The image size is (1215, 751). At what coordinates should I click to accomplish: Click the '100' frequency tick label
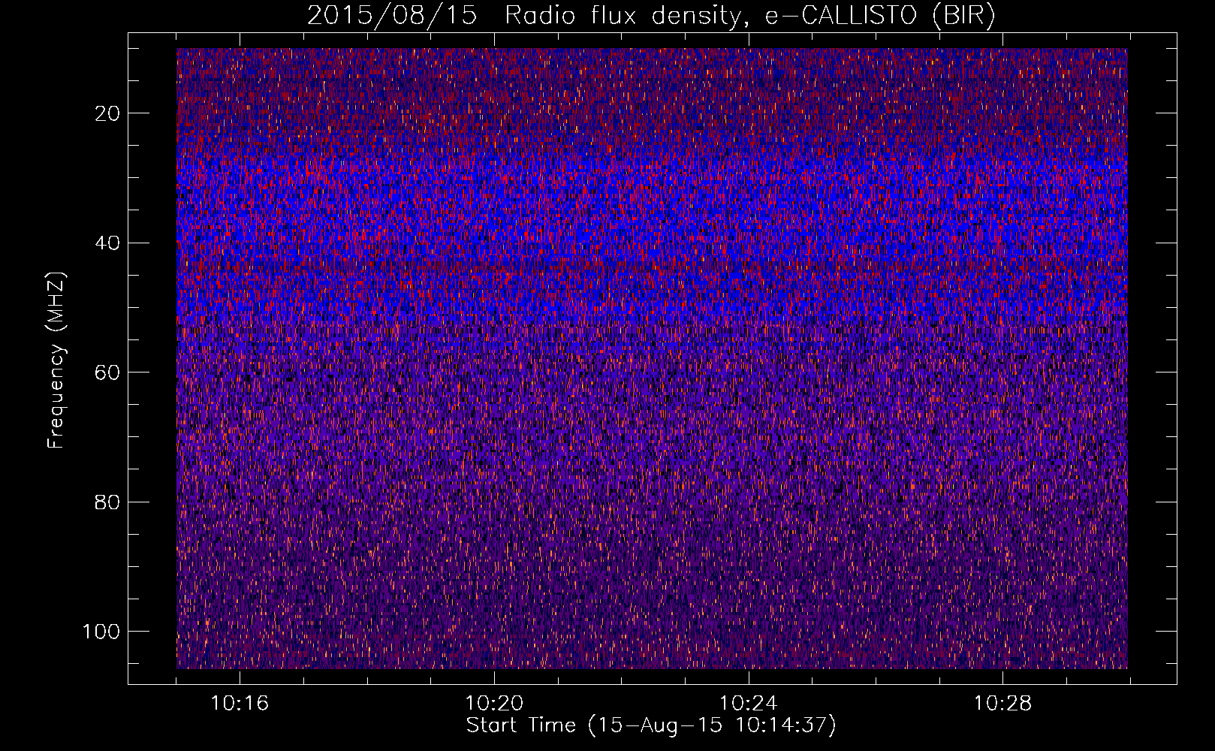[x=101, y=632]
